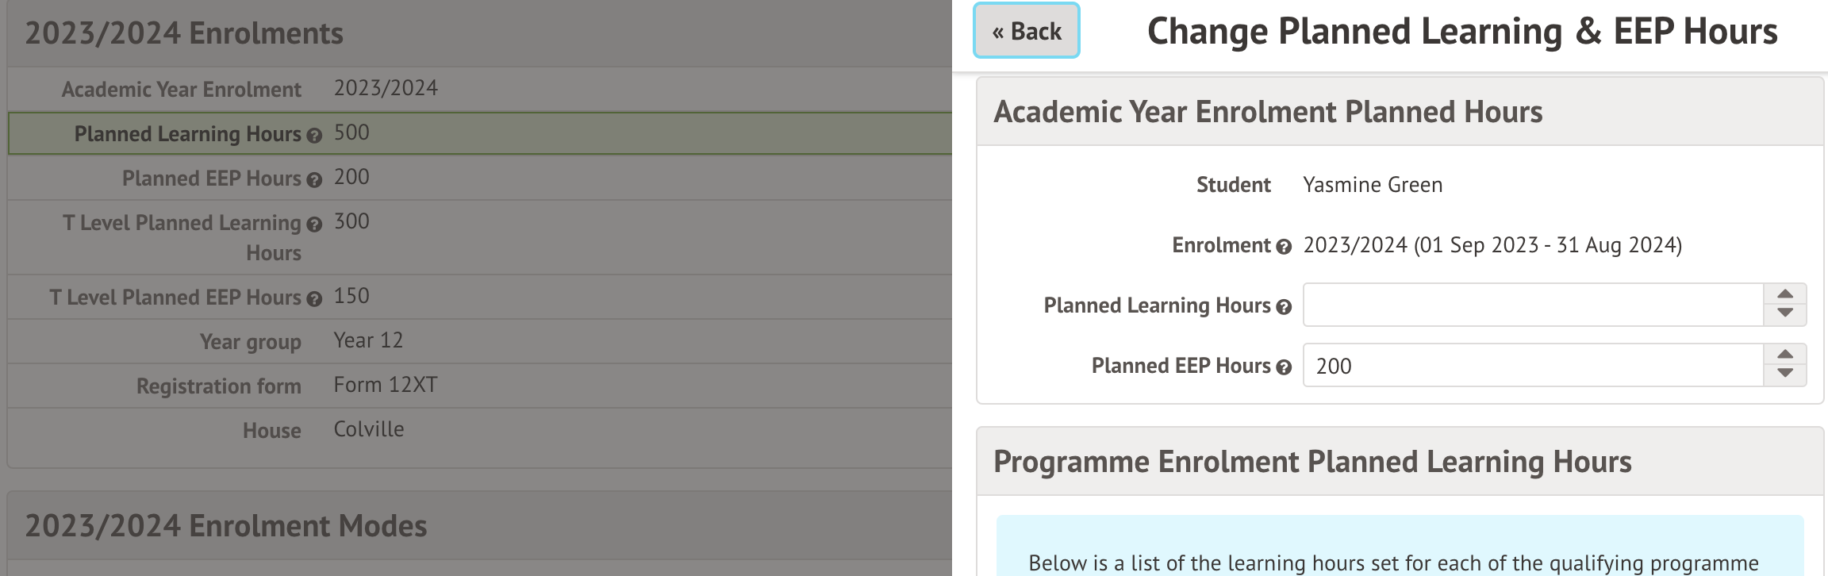
Task: Click help icon beside Enrolment label
Action: point(1284,247)
